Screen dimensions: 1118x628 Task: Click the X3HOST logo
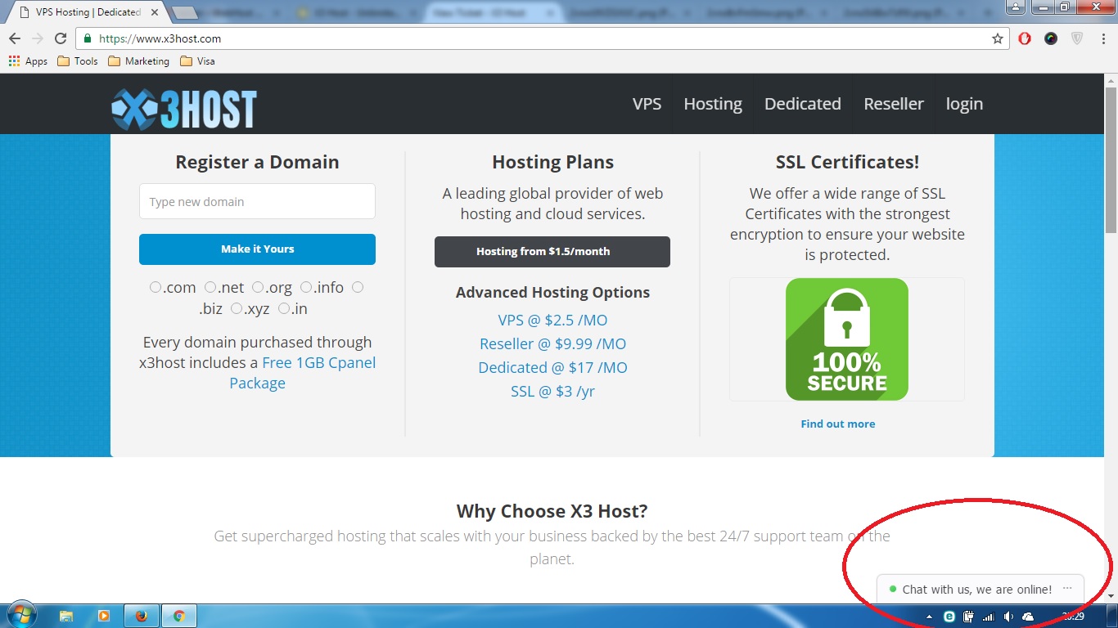(x=184, y=109)
